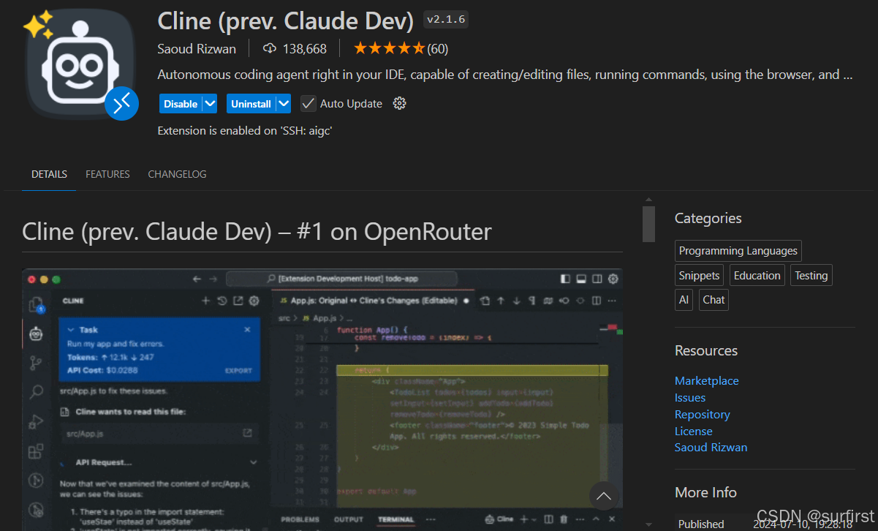Click the 'Cline (prev. Claude Dev)' title

pyautogui.click(x=286, y=20)
